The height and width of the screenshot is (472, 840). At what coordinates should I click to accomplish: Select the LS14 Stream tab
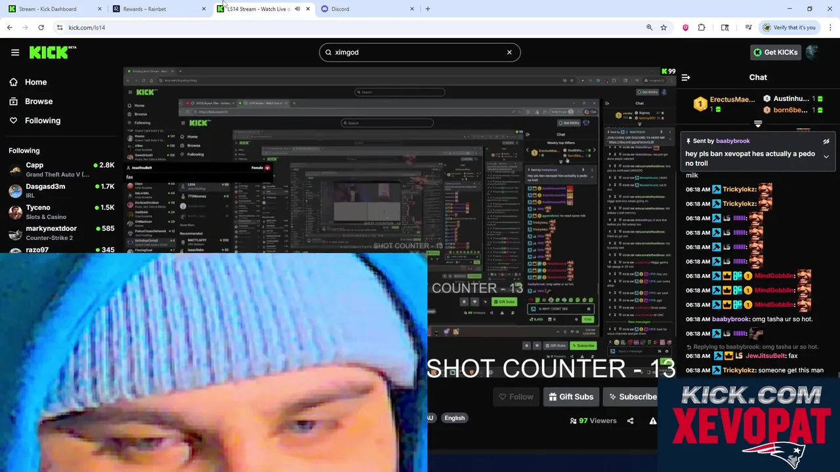point(262,9)
